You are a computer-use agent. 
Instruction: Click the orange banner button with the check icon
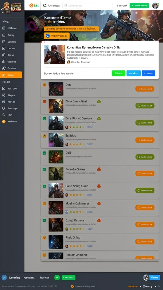(x=57, y=36)
